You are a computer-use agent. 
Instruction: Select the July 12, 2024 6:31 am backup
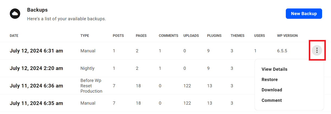pyautogui.click(x=36, y=51)
